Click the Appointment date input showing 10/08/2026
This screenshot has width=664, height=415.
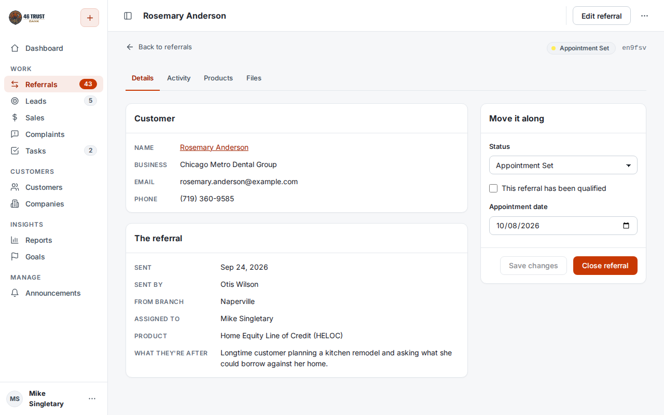(563, 226)
